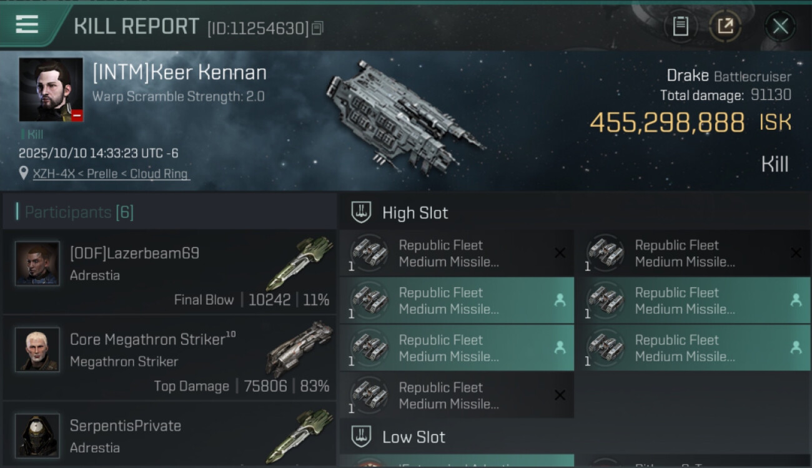Select the [INTM]Keer Kennan victim name
This screenshot has width=812, height=468.
[179, 73]
